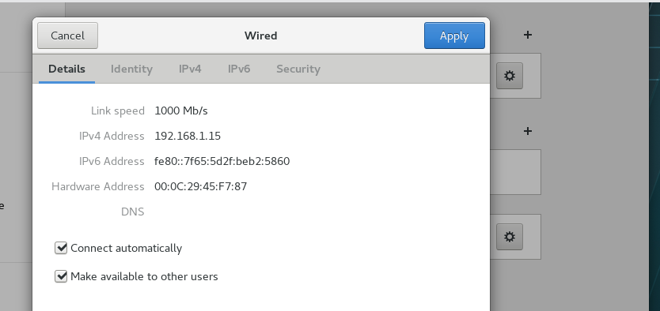Click the Wired dialog title
Viewport: 660px width, 311px height.
[x=260, y=36]
